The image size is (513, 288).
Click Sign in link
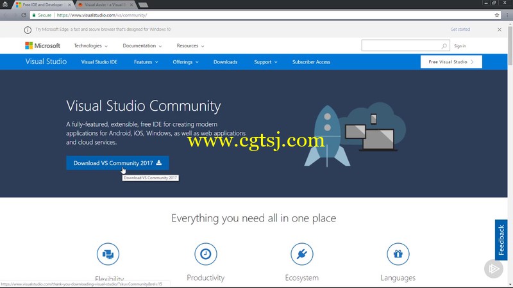point(460,46)
